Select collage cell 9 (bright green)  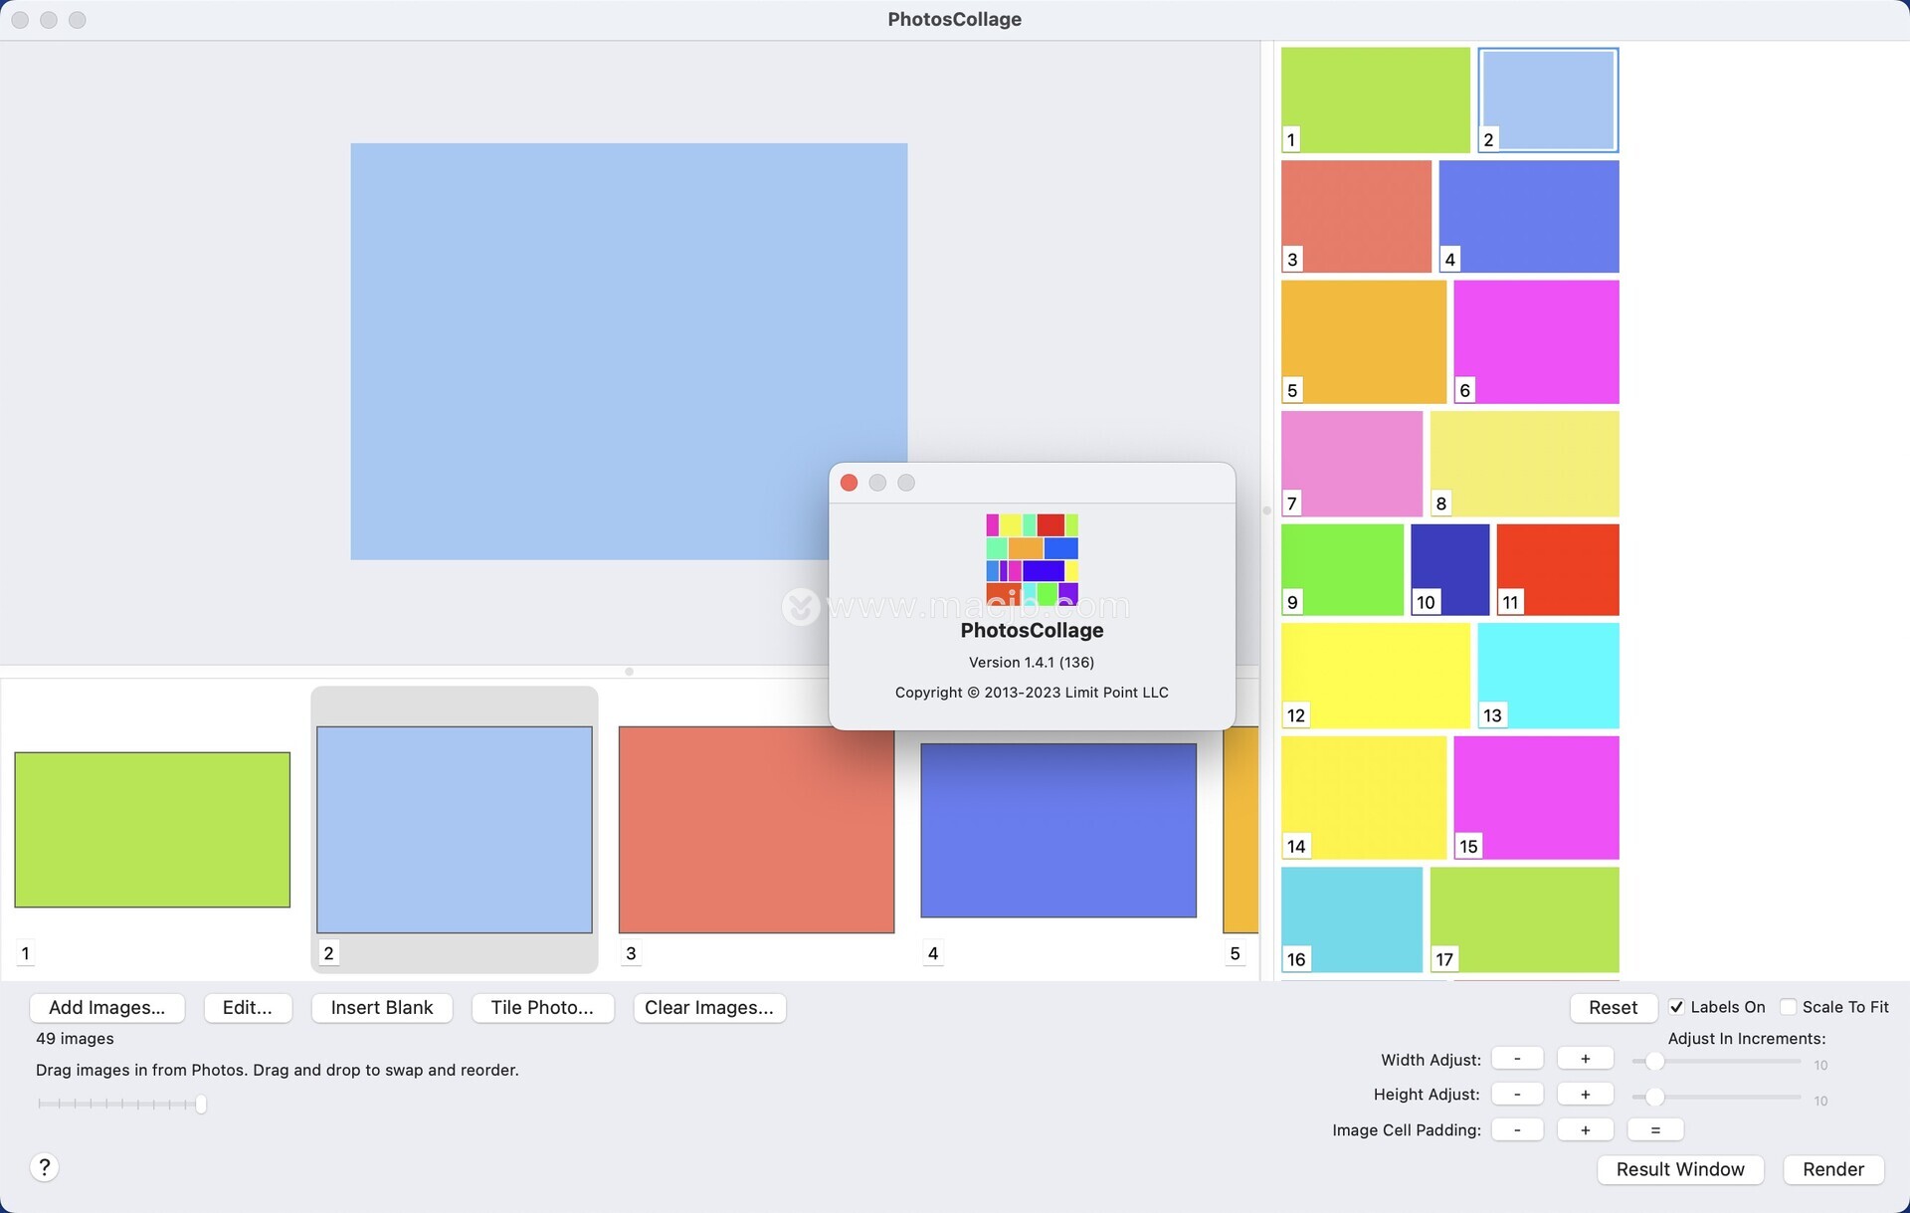click(x=1342, y=569)
